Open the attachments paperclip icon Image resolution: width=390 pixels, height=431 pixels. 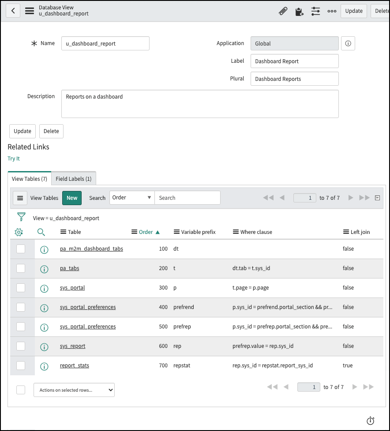(283, 11)
